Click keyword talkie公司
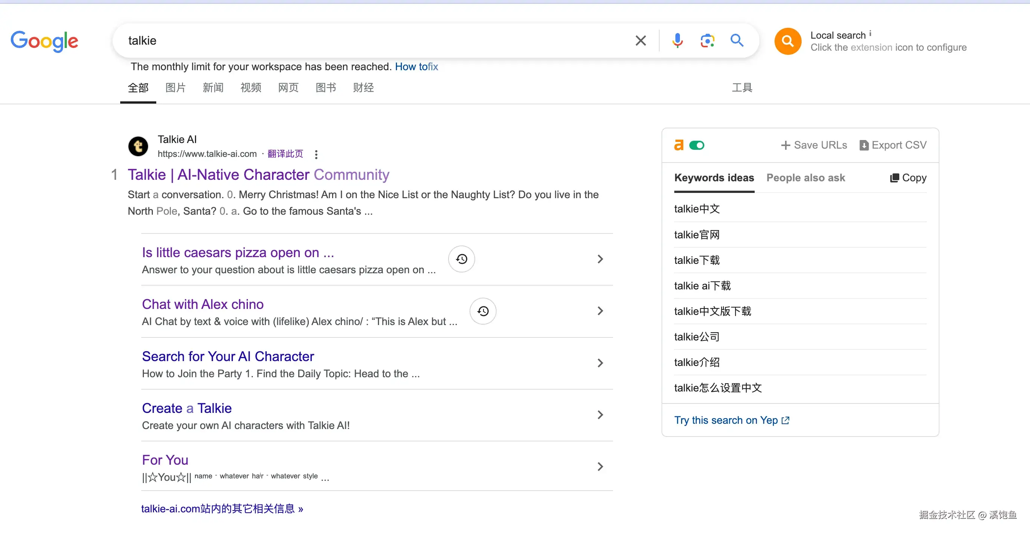 coord(697,337)
